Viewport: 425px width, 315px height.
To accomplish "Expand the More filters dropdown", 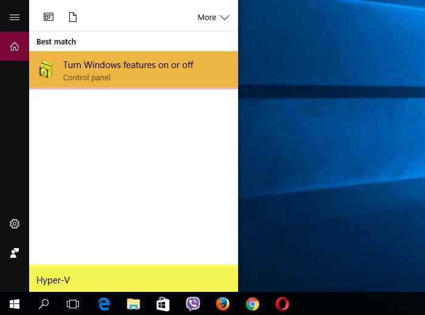I will (x=213, y=18).
